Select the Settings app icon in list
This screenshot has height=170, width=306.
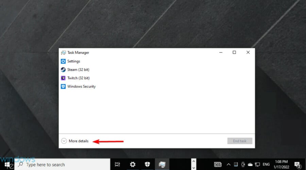tap(63, 61)
